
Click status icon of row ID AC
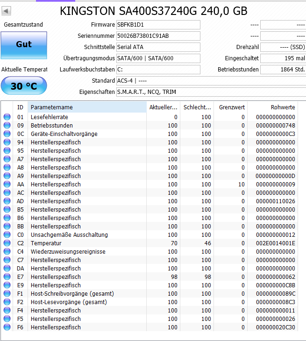coord(7,192)
